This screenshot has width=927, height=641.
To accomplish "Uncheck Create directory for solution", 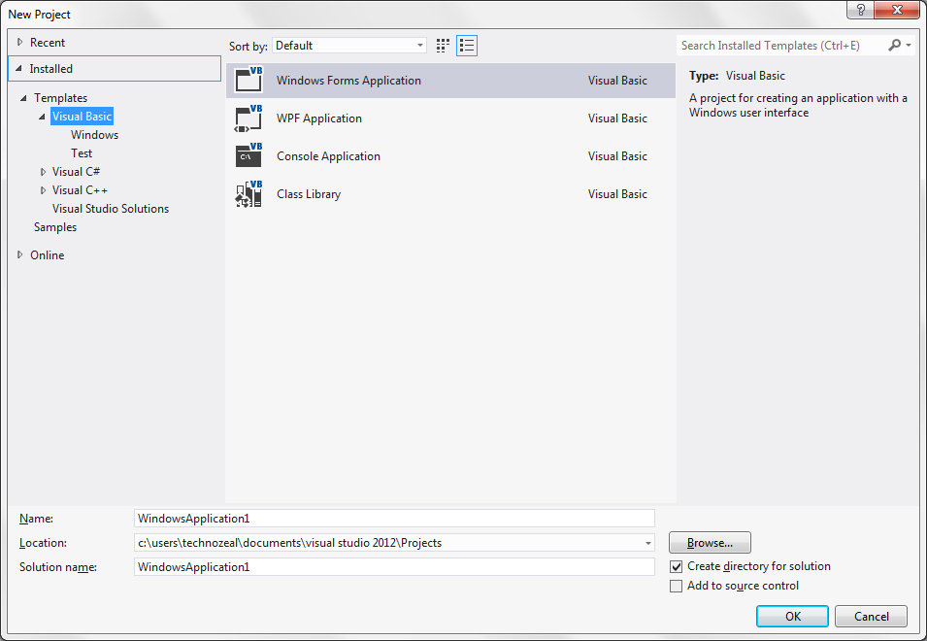I will coord(677,566).
